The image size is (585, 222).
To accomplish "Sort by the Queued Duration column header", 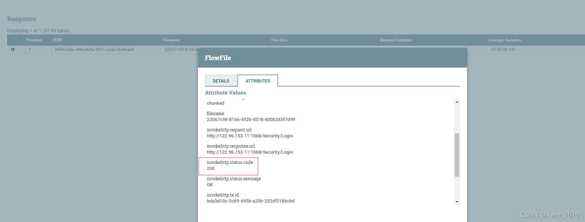I will [x=396, y=40].
